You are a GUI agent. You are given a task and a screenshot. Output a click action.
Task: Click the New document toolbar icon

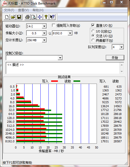(7, 17)
